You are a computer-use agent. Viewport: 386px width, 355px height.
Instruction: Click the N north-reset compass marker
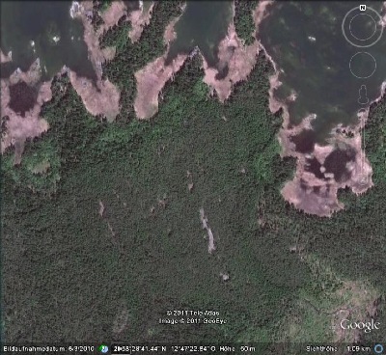[363, 7]
